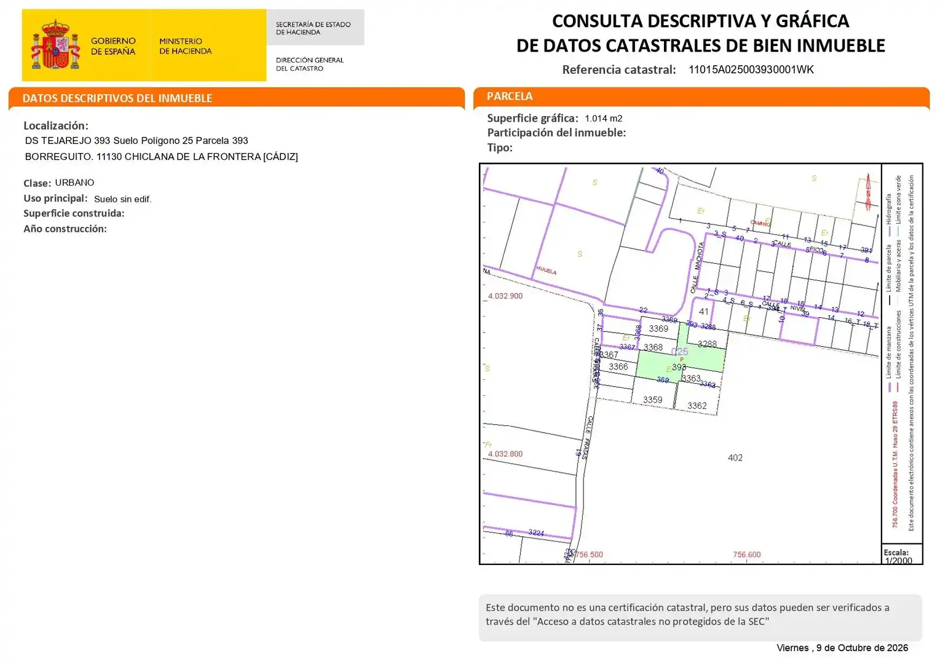Click the Datos Descriptivos del Inmueble header
Image resolution: width=940 pixels, height=664 pixels.
[x=236, y=98]
